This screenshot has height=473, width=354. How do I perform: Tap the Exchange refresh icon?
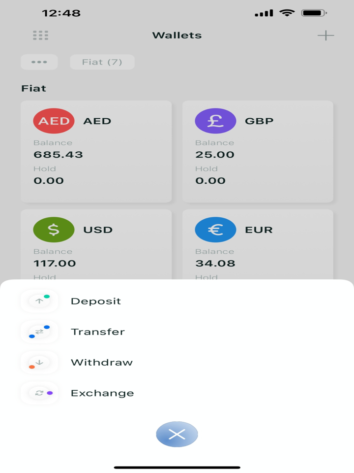[39, 393]
